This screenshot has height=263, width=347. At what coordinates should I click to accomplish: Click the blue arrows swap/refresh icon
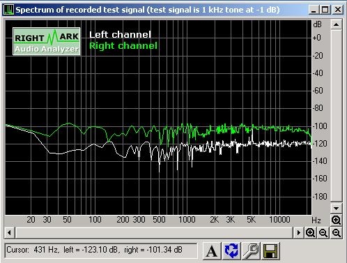[x=231, y=251]
